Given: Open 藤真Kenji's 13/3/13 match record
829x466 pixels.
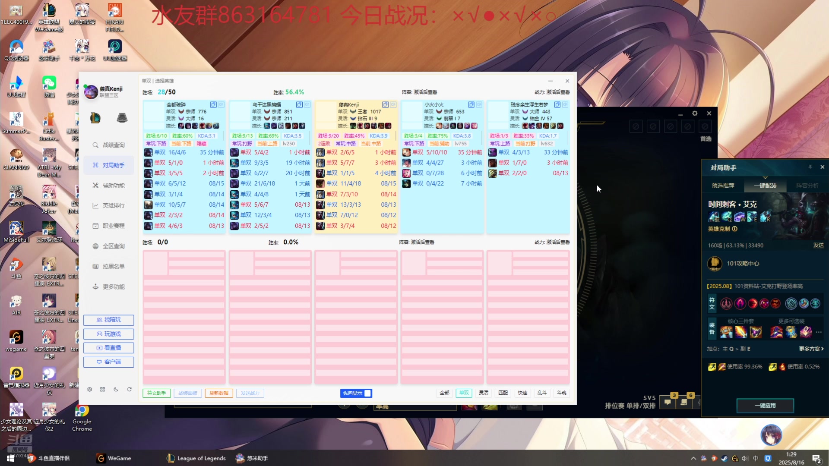Looking at the screenshot, I should pos(356,205).
